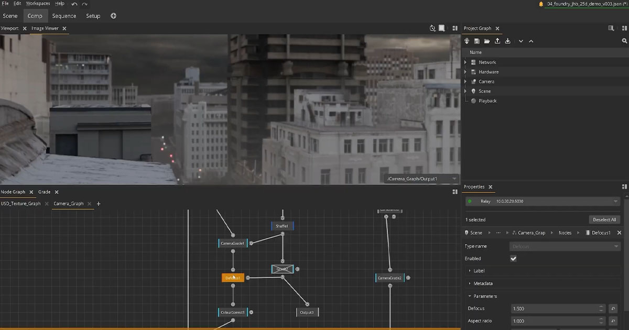Select the ColourCorrect1 node
The image size is (629, 330).
(x=233, y=312)
